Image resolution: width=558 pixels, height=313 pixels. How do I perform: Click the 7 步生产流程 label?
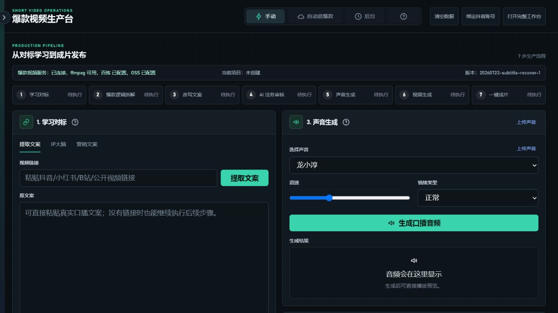(x=532, y=56)
